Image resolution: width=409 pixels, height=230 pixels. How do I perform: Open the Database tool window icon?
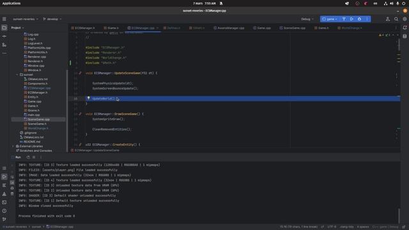[405, 36]
